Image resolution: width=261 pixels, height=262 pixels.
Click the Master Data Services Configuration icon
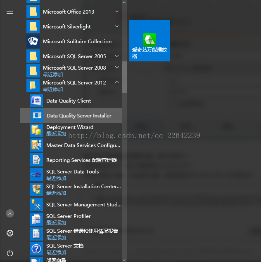pos(36,145)
